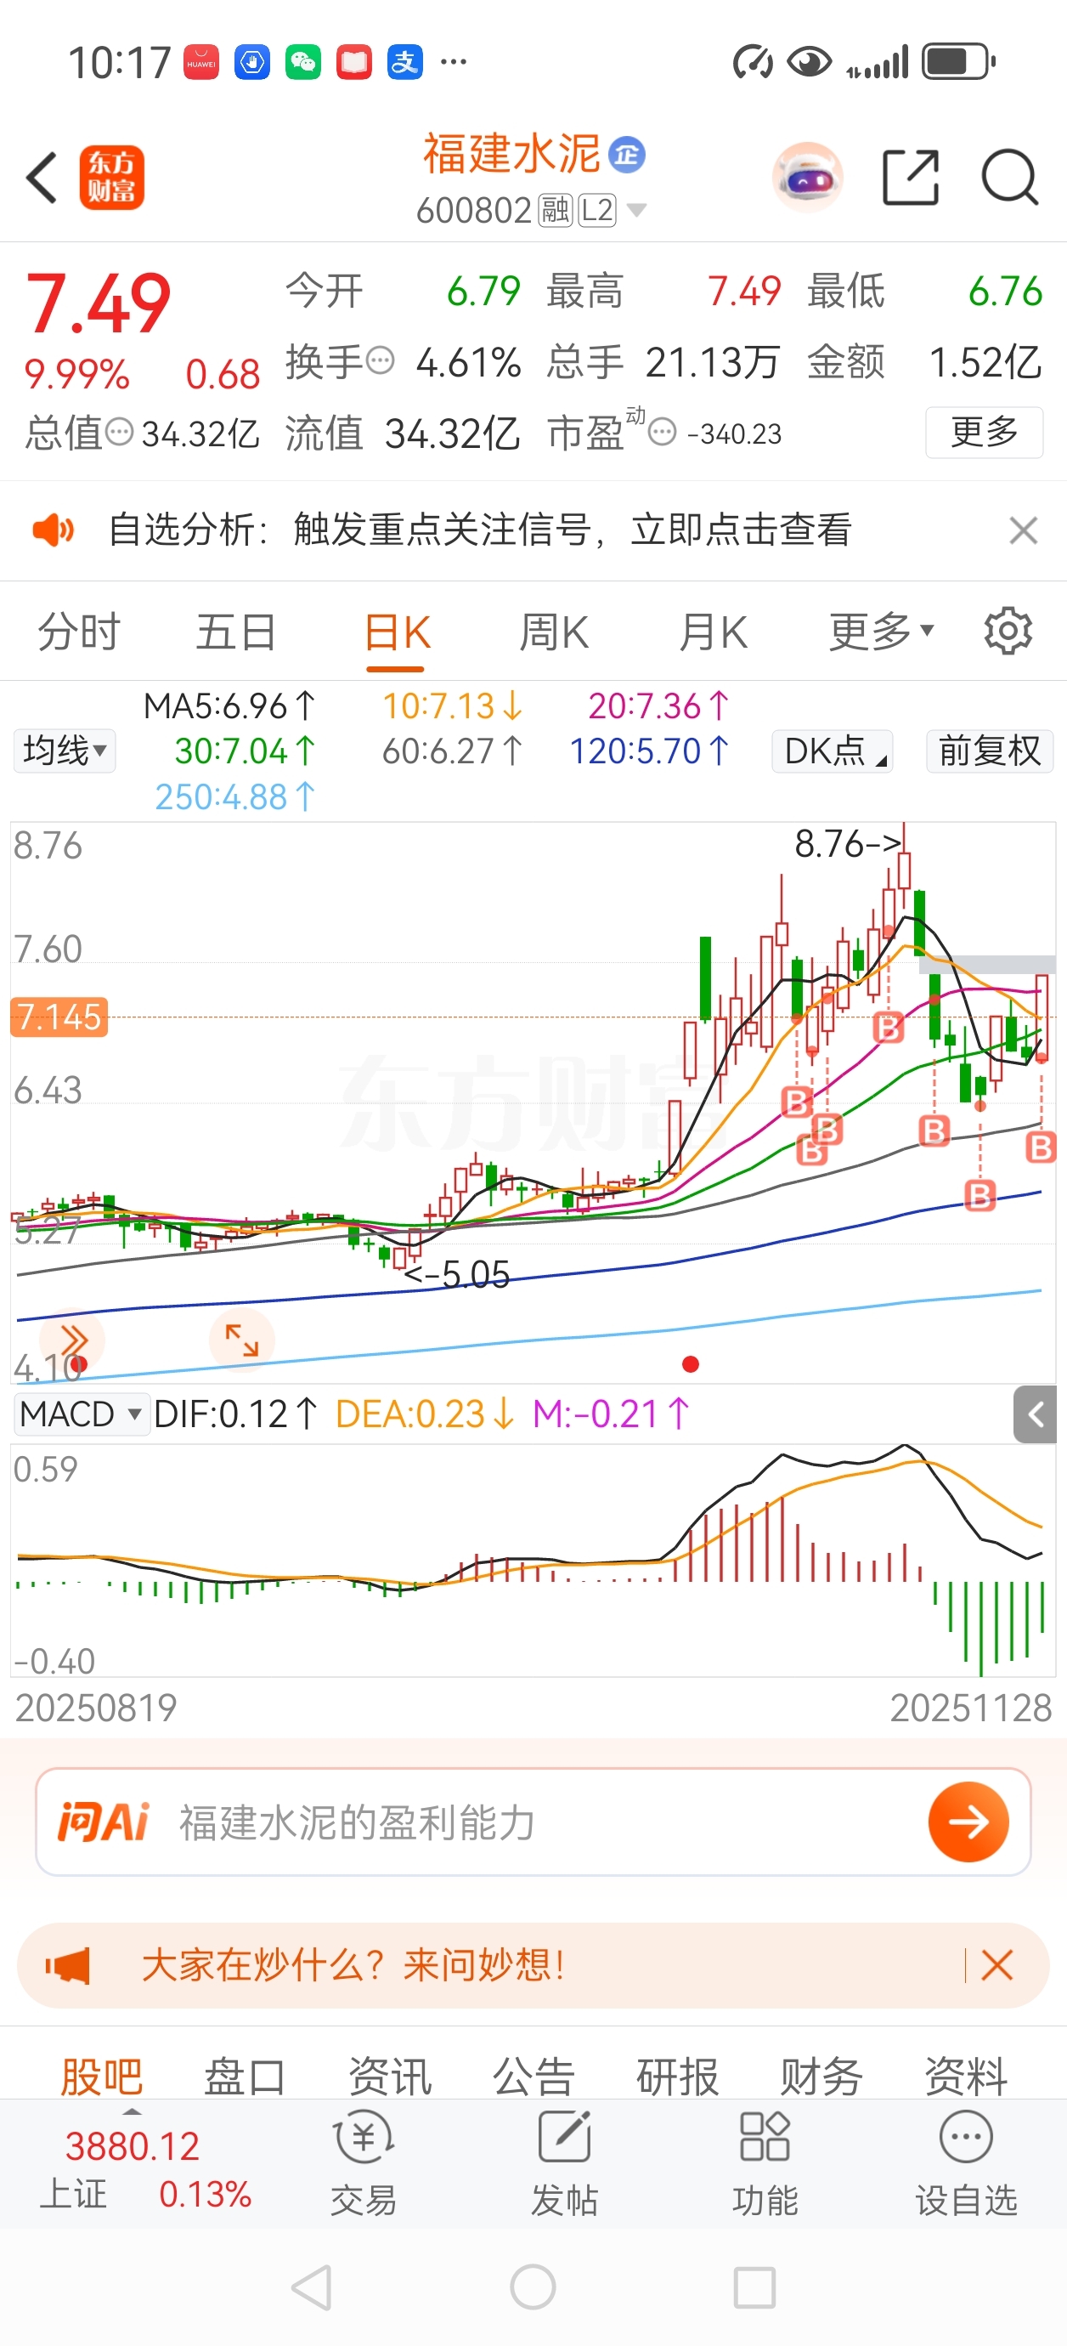Tap the MA5:6.96 moving average value
The height and width of the screenshot is (2346, 1067).
pyautogui.click(x=229, y=705)
